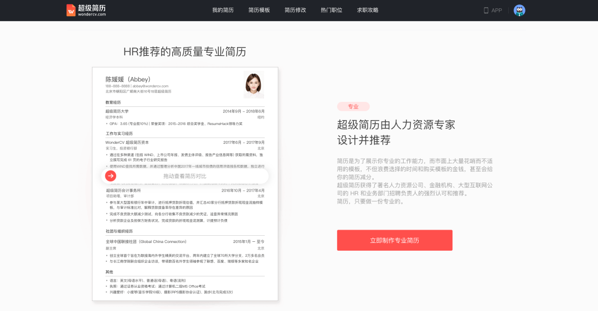This screenshot has width=598, height=311.
Task: Click the 超级简历 orange logo icon
Action: pos(71,10)
